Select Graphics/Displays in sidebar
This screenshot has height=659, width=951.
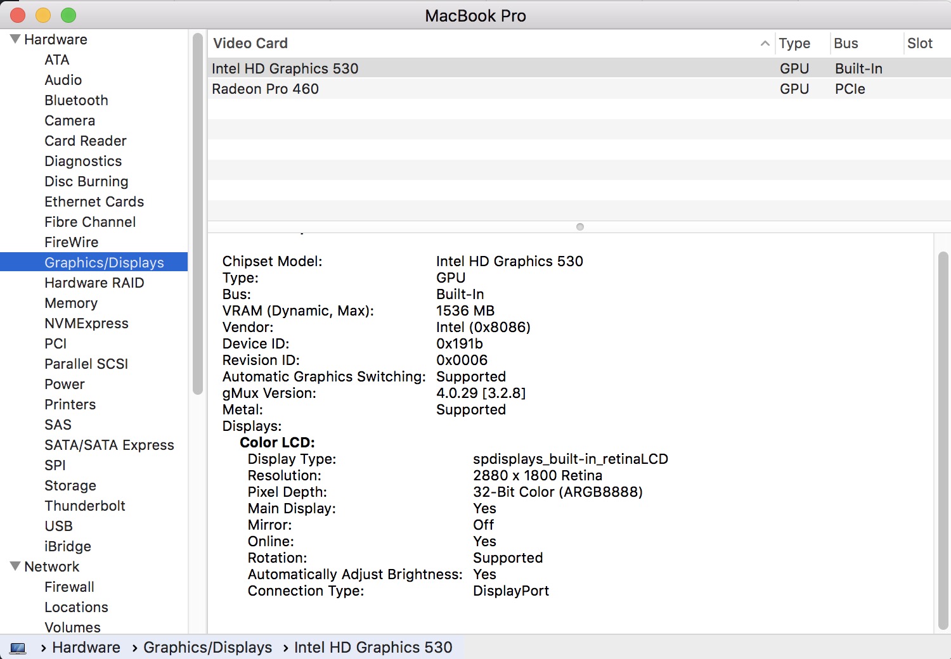point(94,262)
